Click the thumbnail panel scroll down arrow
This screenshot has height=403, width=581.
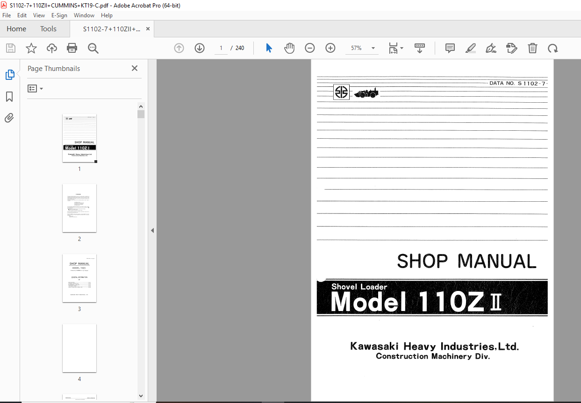coord(141,396)
